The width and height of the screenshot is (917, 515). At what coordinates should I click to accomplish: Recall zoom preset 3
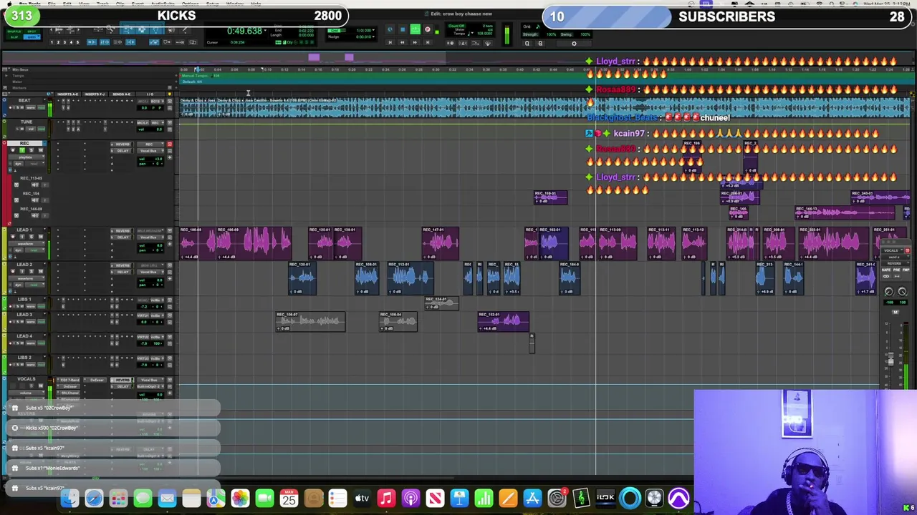click(x=64, y=42)
